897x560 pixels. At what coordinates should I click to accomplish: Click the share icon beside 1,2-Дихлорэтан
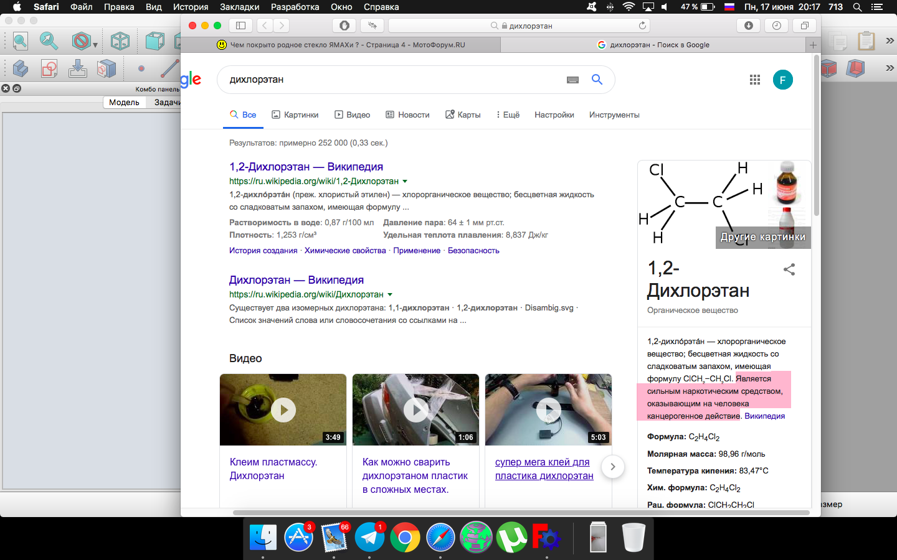pos(789,269)
